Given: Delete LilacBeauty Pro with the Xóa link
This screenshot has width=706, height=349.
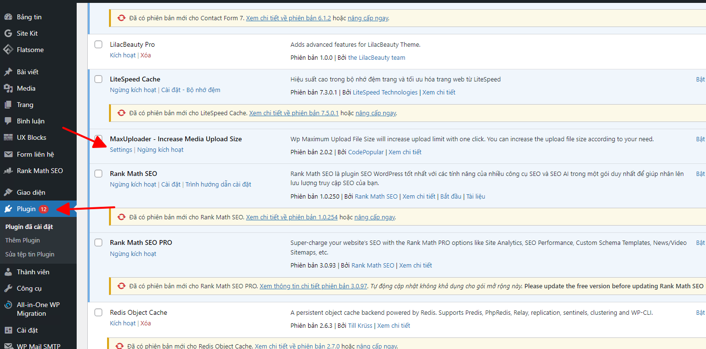Looking at the screenshot, I should [x=146, y=55].
